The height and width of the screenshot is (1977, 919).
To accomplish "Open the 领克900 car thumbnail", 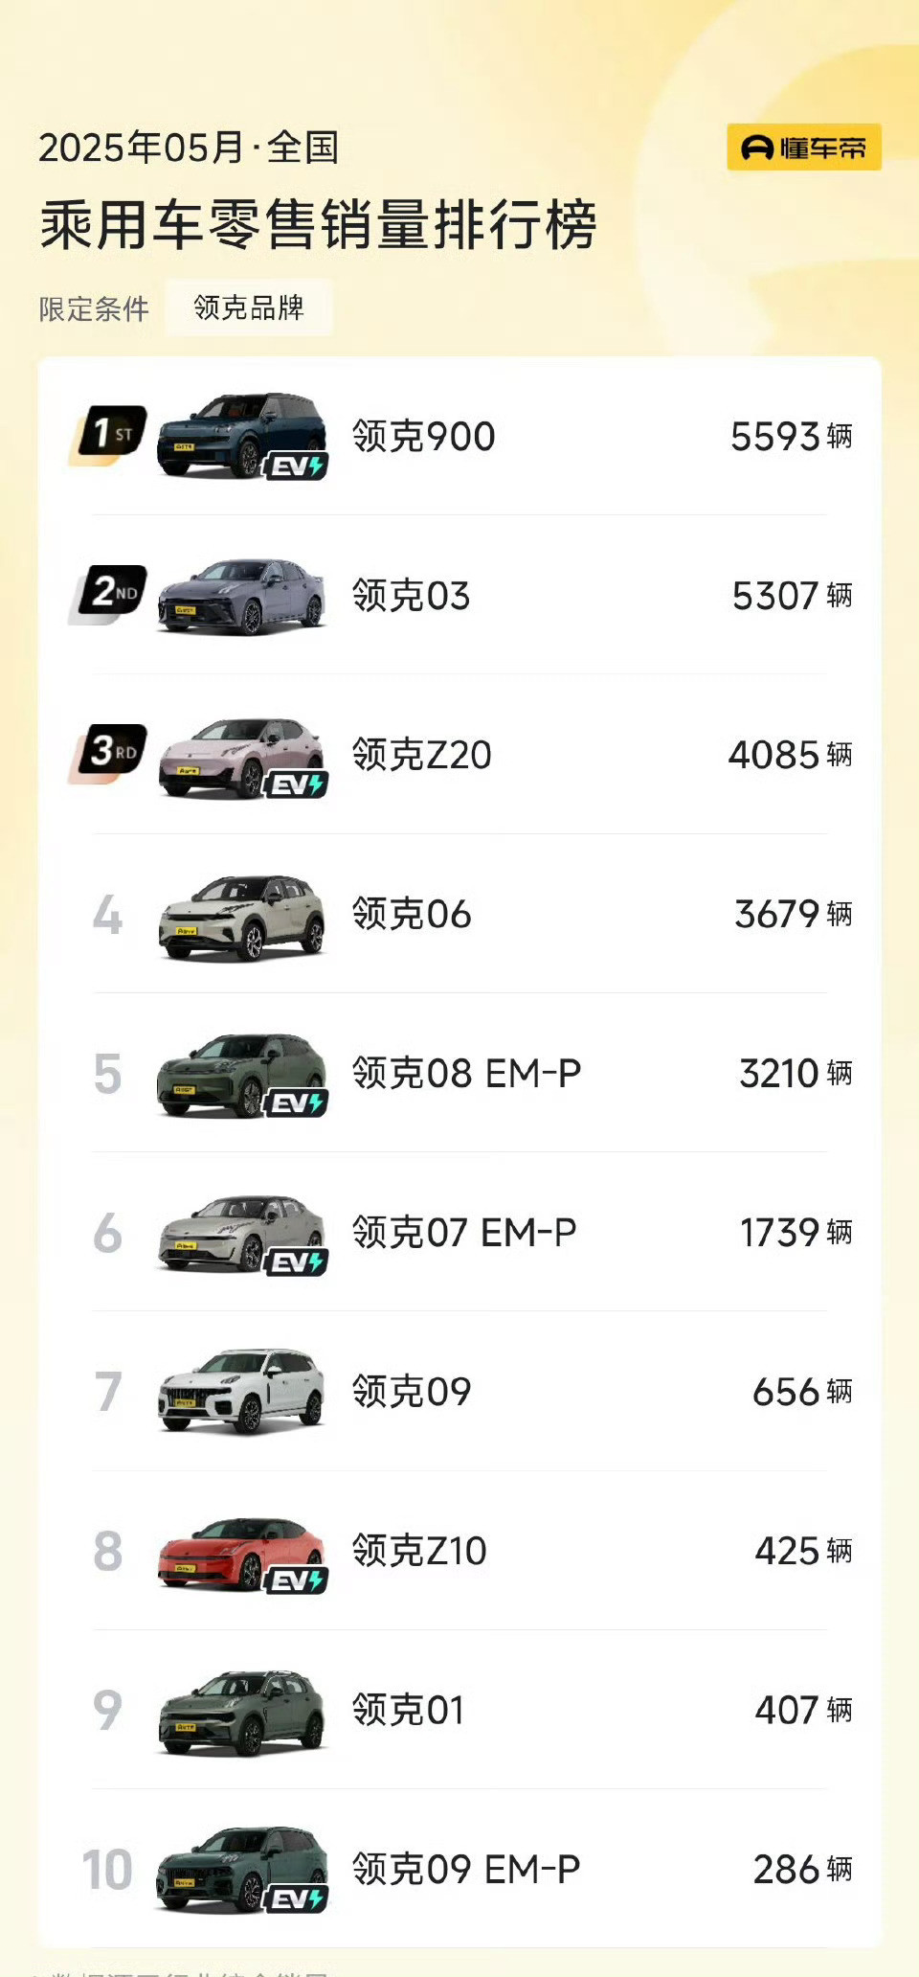I will coord(241,436).
